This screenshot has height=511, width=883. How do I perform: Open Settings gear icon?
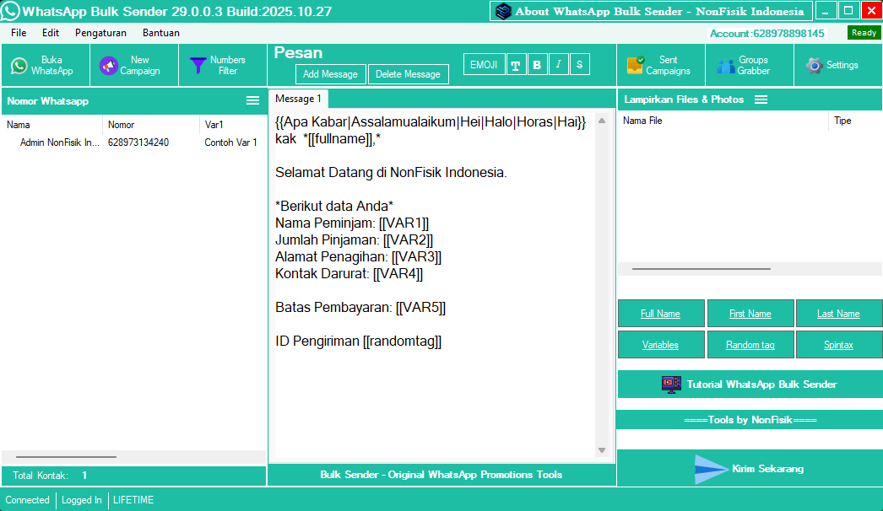click(x=814, y=66)
